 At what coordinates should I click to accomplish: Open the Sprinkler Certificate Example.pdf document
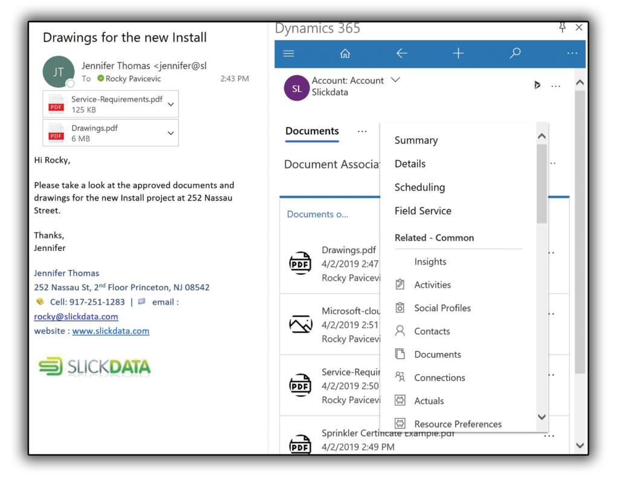[x=387, y=433]
